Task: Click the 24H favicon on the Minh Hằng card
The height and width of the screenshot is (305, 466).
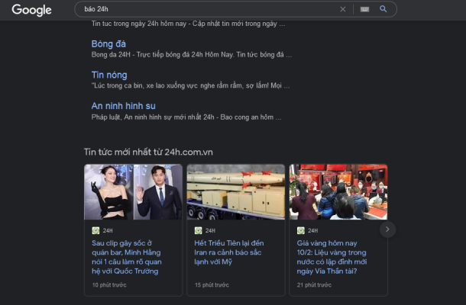Action: (x=95, y=230)
